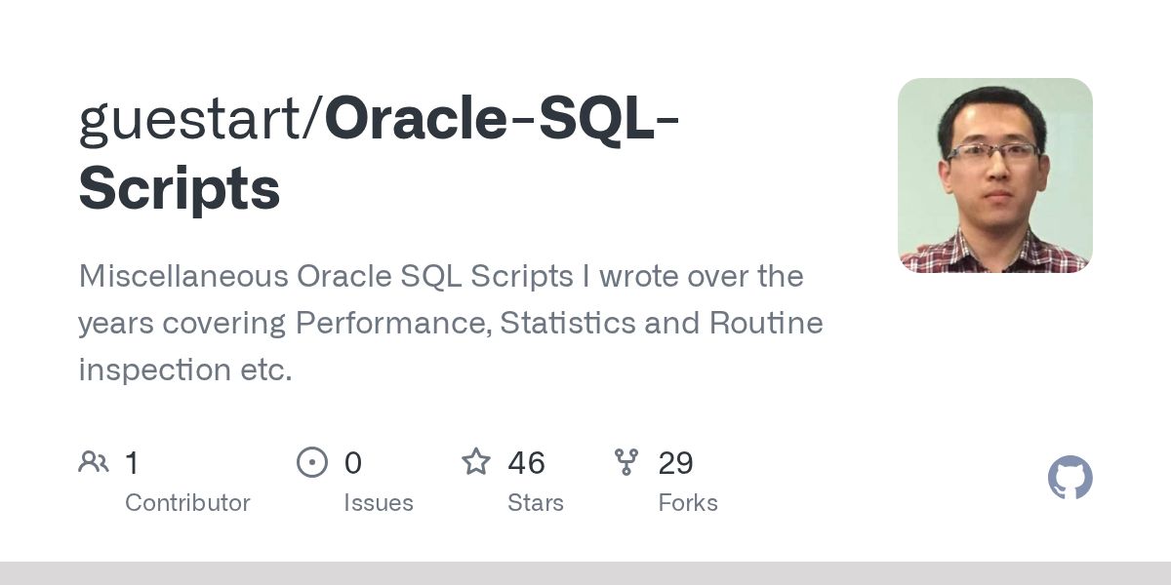Click the star icon

tap(476, 462)
